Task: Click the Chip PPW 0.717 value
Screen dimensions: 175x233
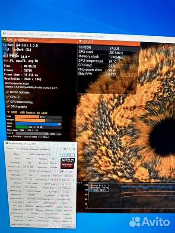Action: click(x=112, y=74)
